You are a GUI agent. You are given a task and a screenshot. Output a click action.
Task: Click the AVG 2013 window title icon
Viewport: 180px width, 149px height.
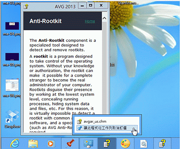26,6
